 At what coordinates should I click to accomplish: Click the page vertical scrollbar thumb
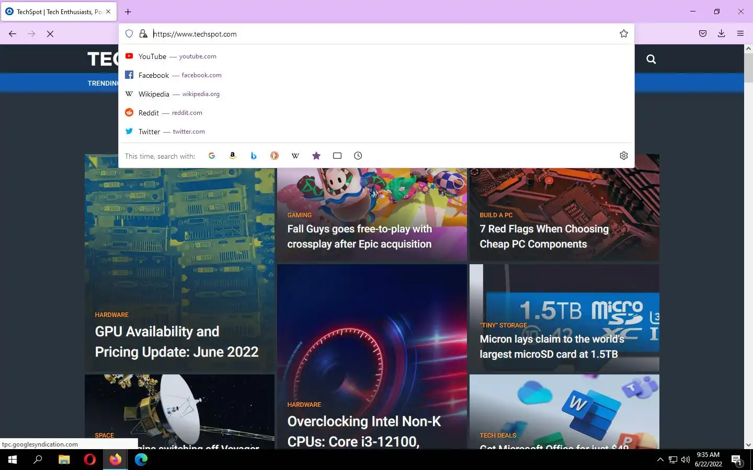pyautogui.click(x=748, y=67)
